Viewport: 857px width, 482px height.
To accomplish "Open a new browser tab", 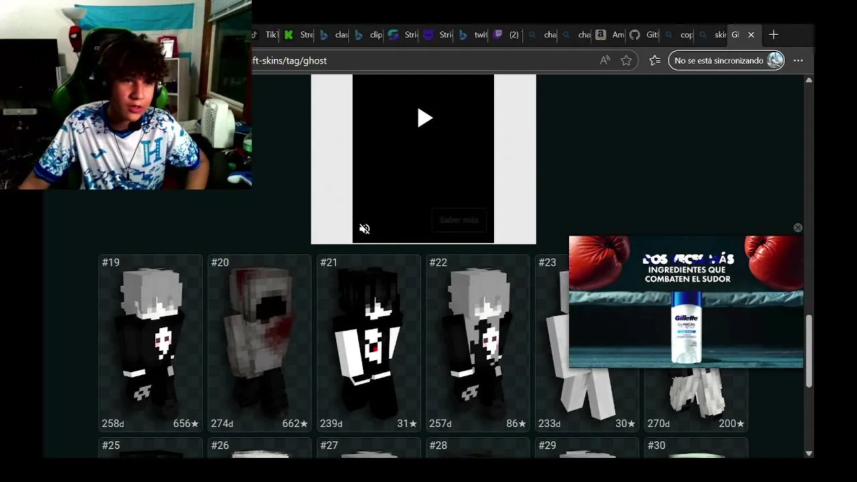I will click(x=773, y=35).
